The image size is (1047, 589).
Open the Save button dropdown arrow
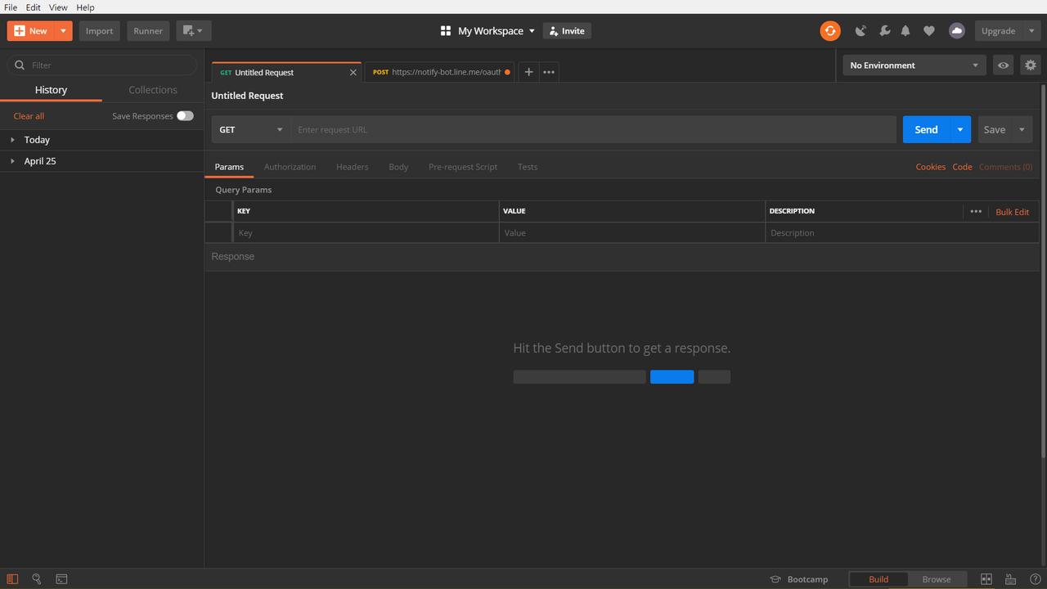pos(1022,129)
